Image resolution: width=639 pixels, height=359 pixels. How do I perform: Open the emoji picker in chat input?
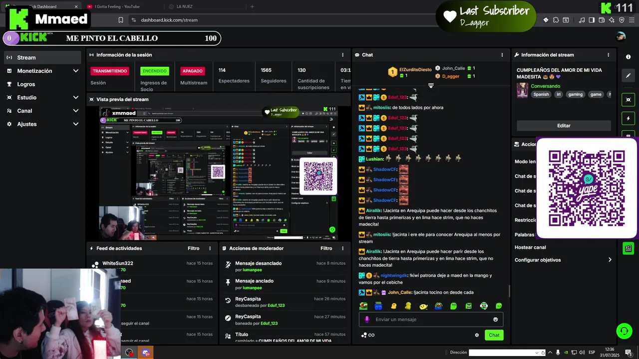[x=496, y=320]
